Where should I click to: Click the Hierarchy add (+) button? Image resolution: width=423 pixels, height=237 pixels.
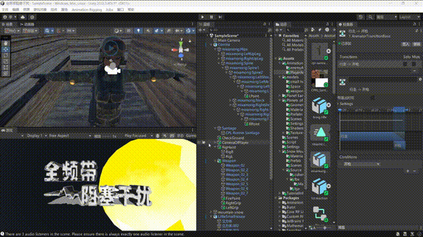[201, 30]
